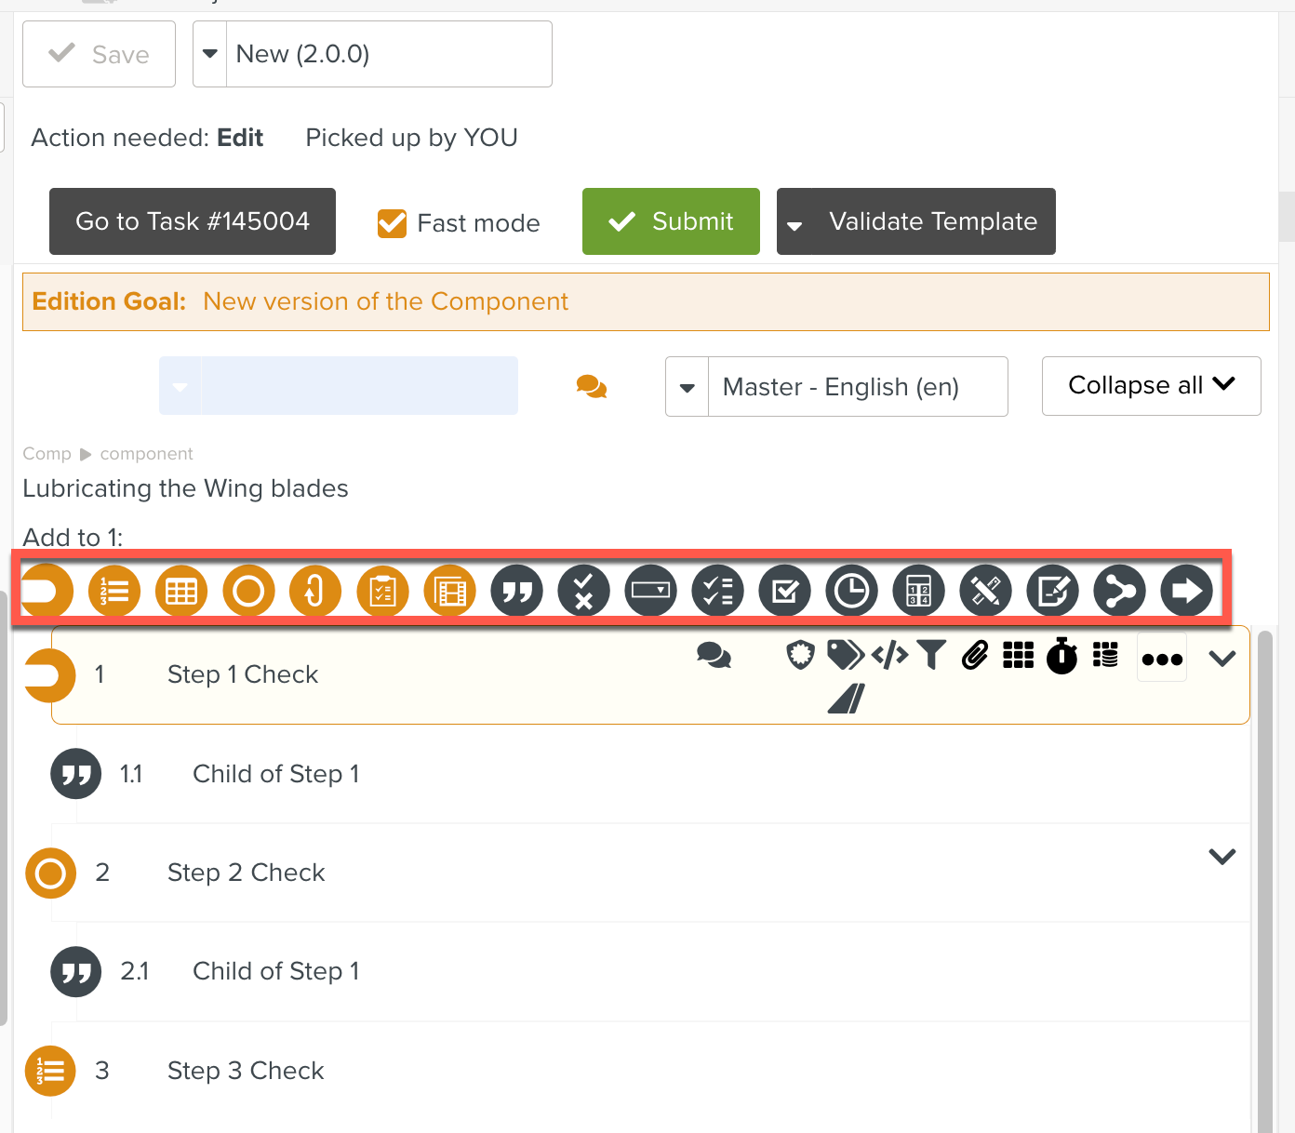This screenshot has height=1133, width=1295.
Task: Click steps list vertical scrollbar
Action: pos(1265,881)
